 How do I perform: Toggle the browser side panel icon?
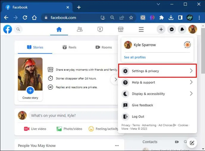click(x=180, y=17)
